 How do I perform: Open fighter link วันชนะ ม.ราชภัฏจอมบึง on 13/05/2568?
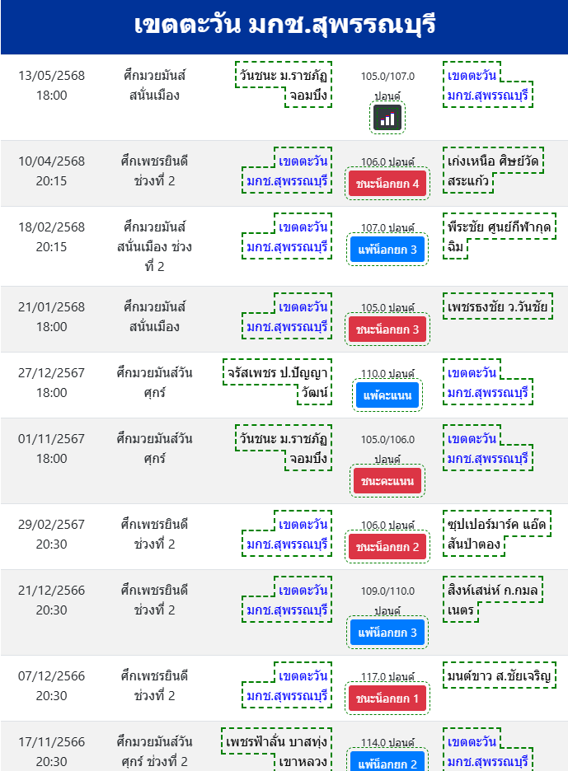[x=284, y=85]
